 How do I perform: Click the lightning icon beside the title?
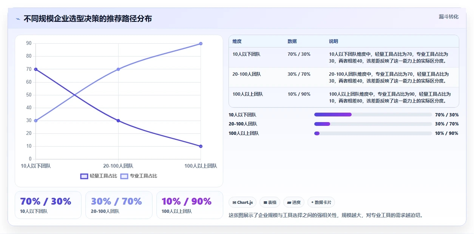(18, 19)
